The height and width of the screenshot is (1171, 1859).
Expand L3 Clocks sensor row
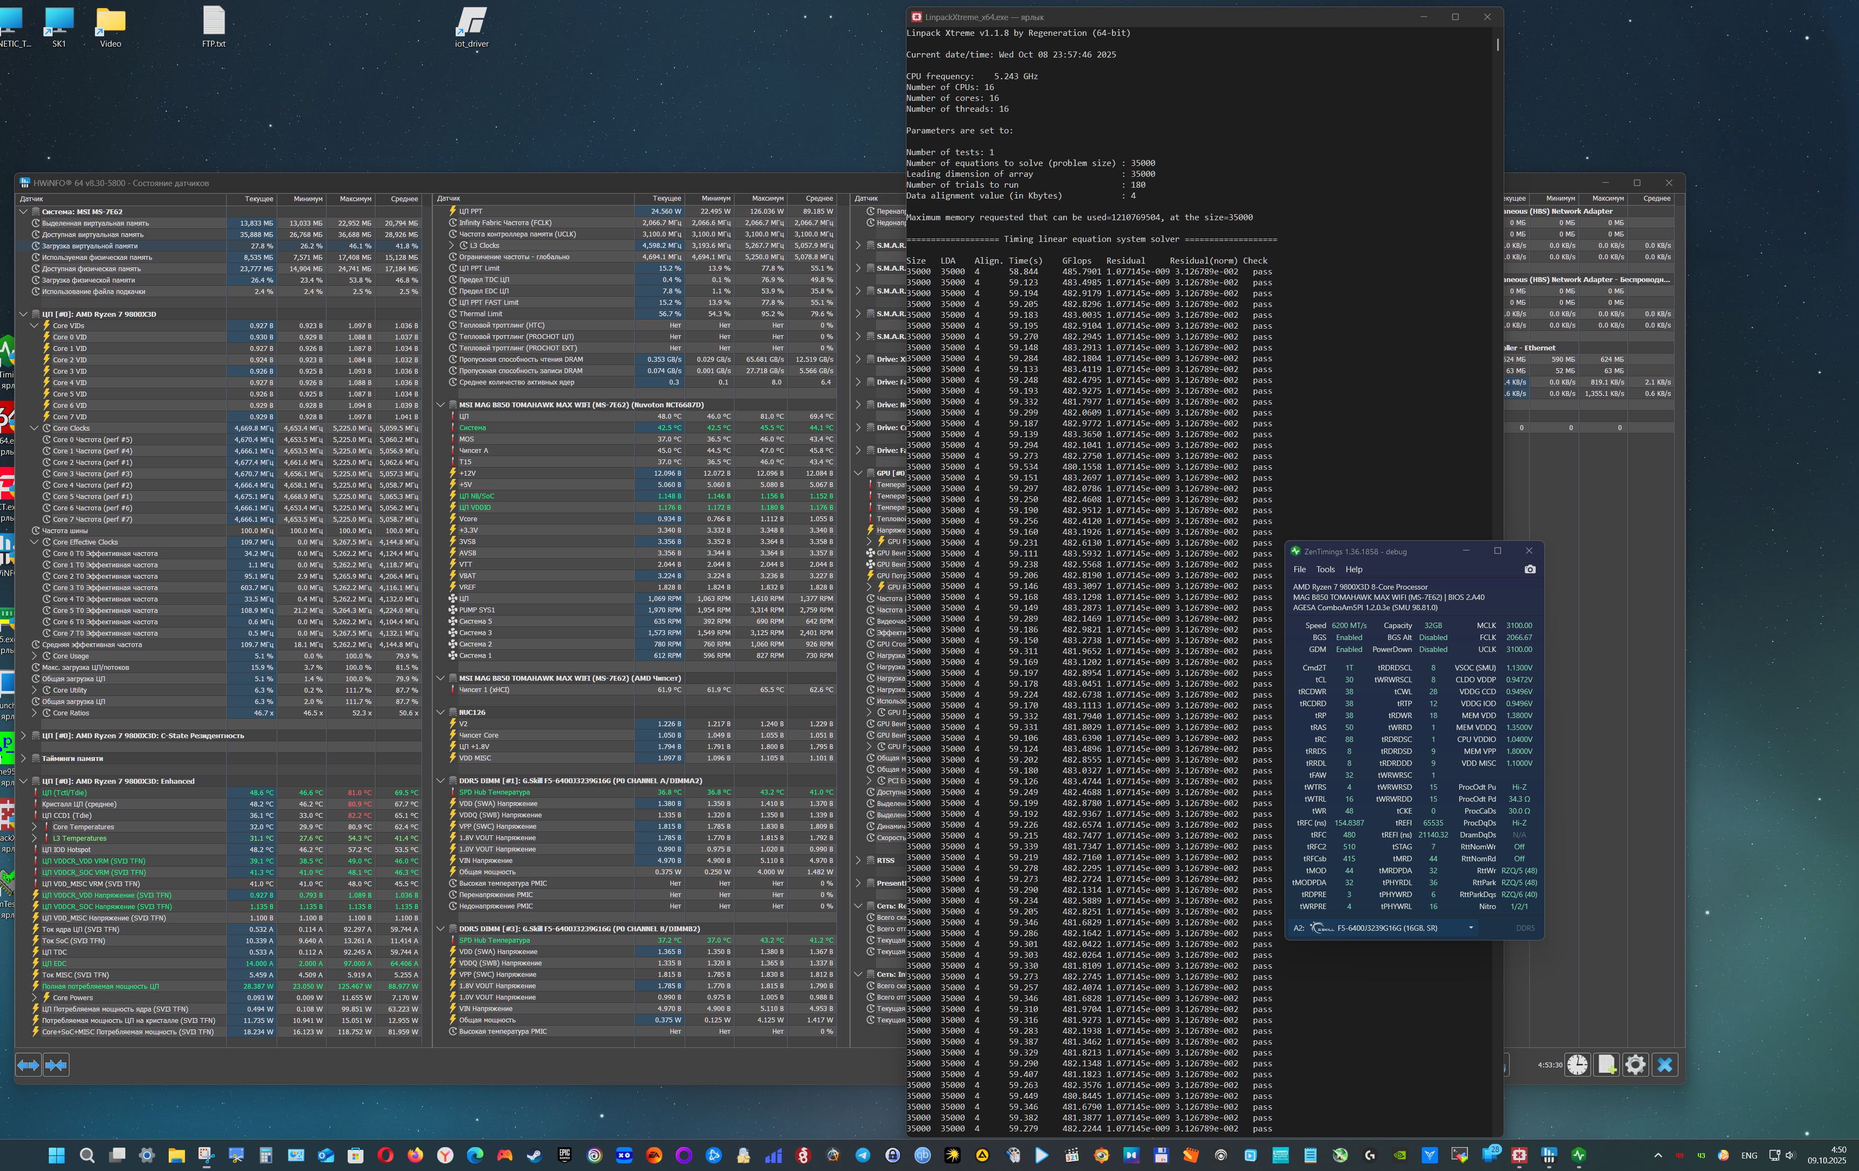click(x=452, y=246)
